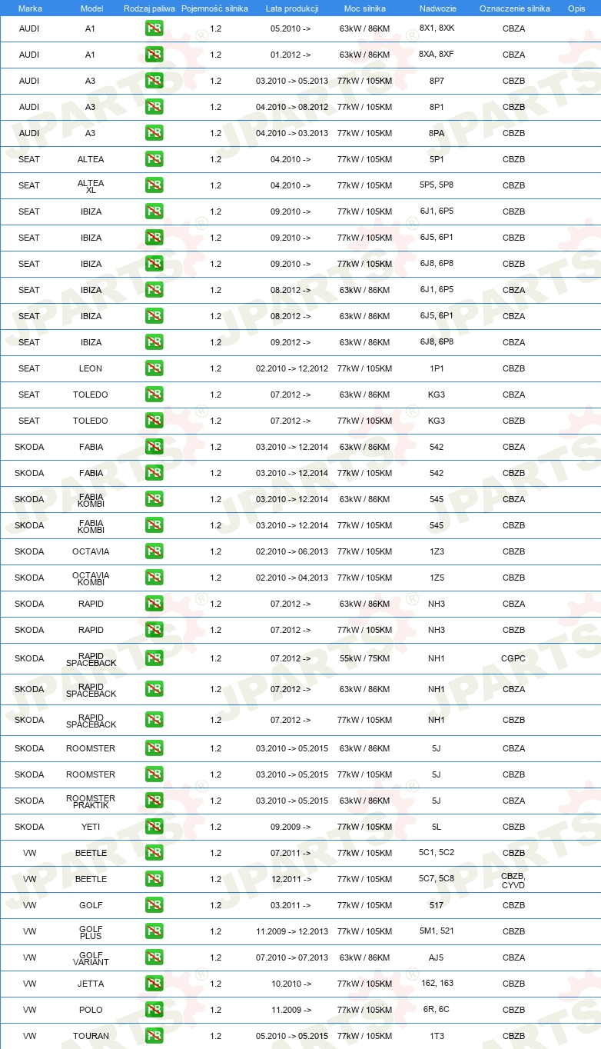Click the '11.2009 -> 12.2013' production years cell

[x=292, y=931]
